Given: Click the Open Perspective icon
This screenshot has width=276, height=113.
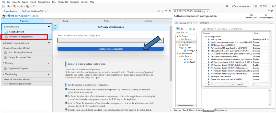Looking at the screenshot, I should [256, 6].
